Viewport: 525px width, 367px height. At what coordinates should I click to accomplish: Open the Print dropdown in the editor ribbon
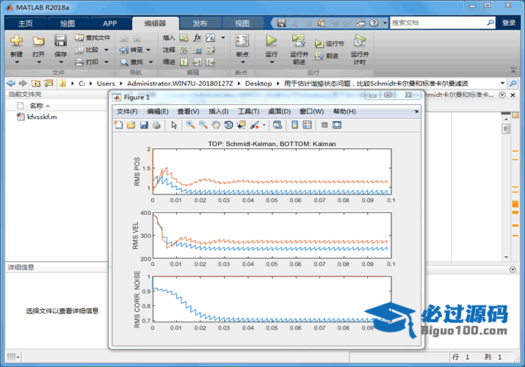tap(106, 62)
